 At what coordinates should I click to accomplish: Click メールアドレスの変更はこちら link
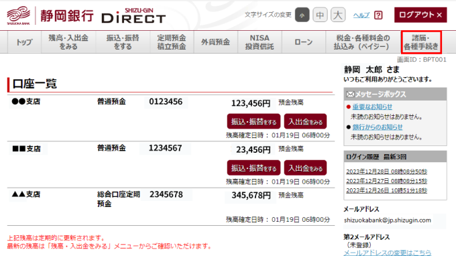pyautogui.click(x=388, y=253)
